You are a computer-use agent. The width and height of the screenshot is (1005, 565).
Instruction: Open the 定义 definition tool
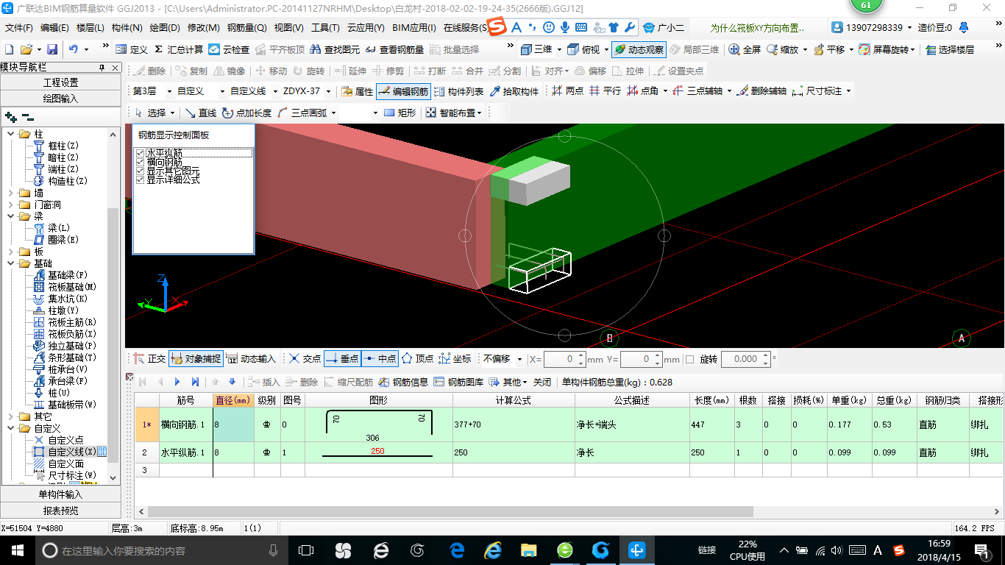click(132, 49)
